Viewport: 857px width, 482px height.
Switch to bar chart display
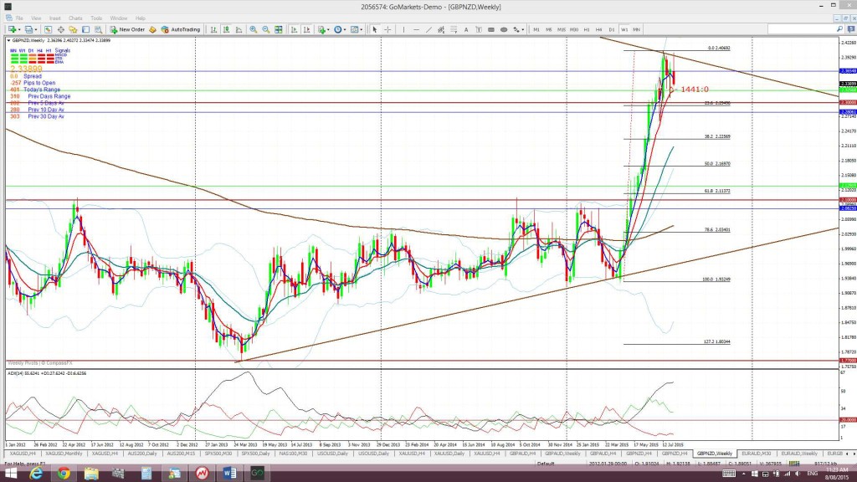tap(213, 29)
